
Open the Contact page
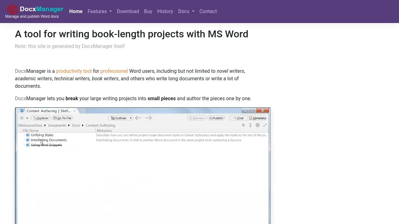coord(208,11)
